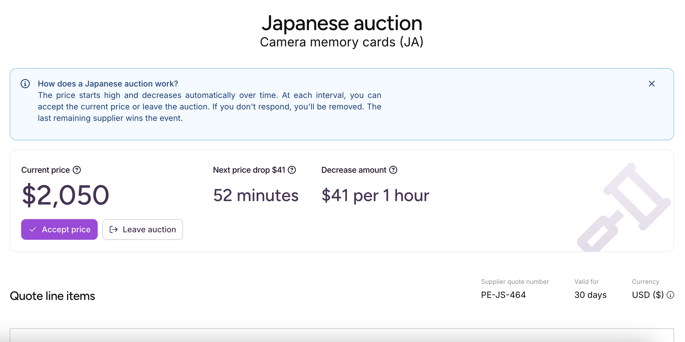Screen dimensions: 685x342
Task: Click the $2,050 current price value
Action: (x=65, y=195)
